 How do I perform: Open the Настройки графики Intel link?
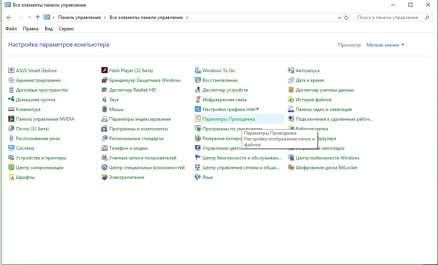pyautogui.click(x=231, y=109)
